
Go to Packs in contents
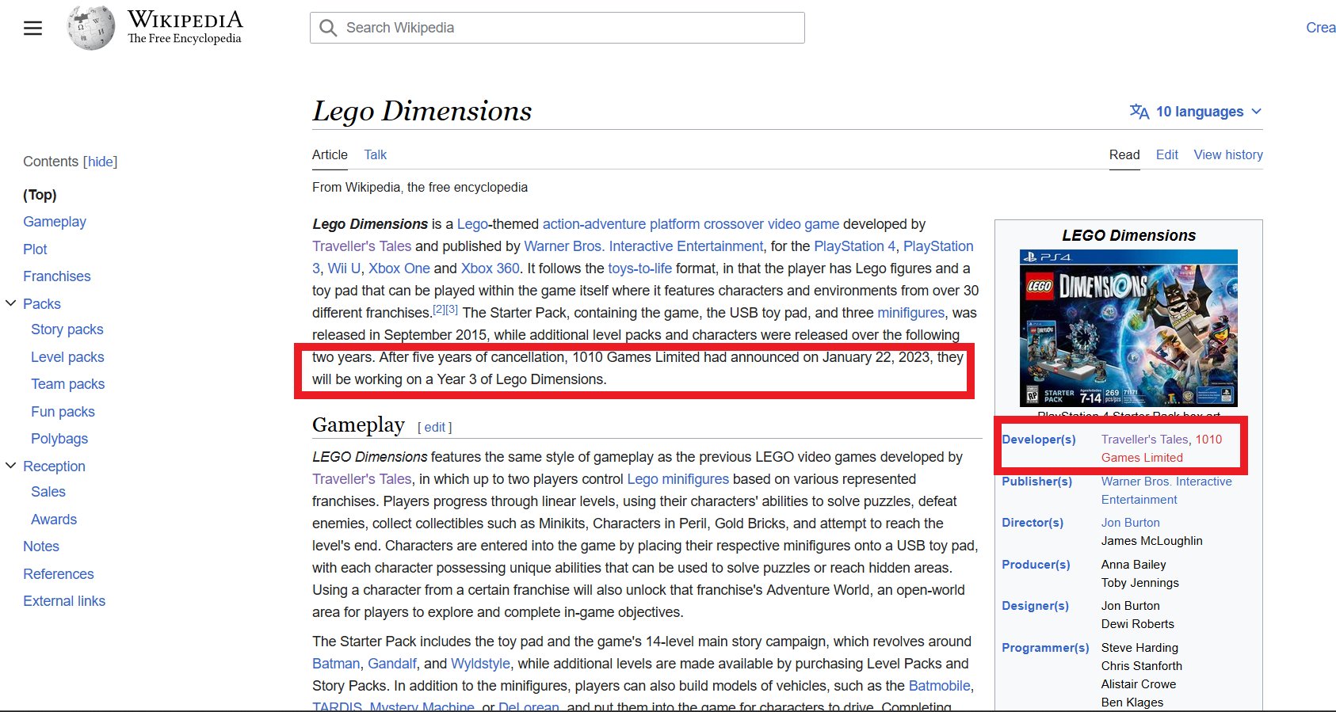click(x=42, y=304)
